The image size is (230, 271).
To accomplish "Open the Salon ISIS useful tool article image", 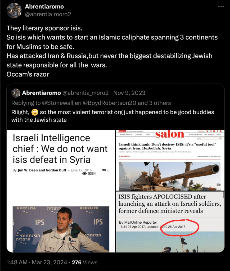I will pos(170,160).
